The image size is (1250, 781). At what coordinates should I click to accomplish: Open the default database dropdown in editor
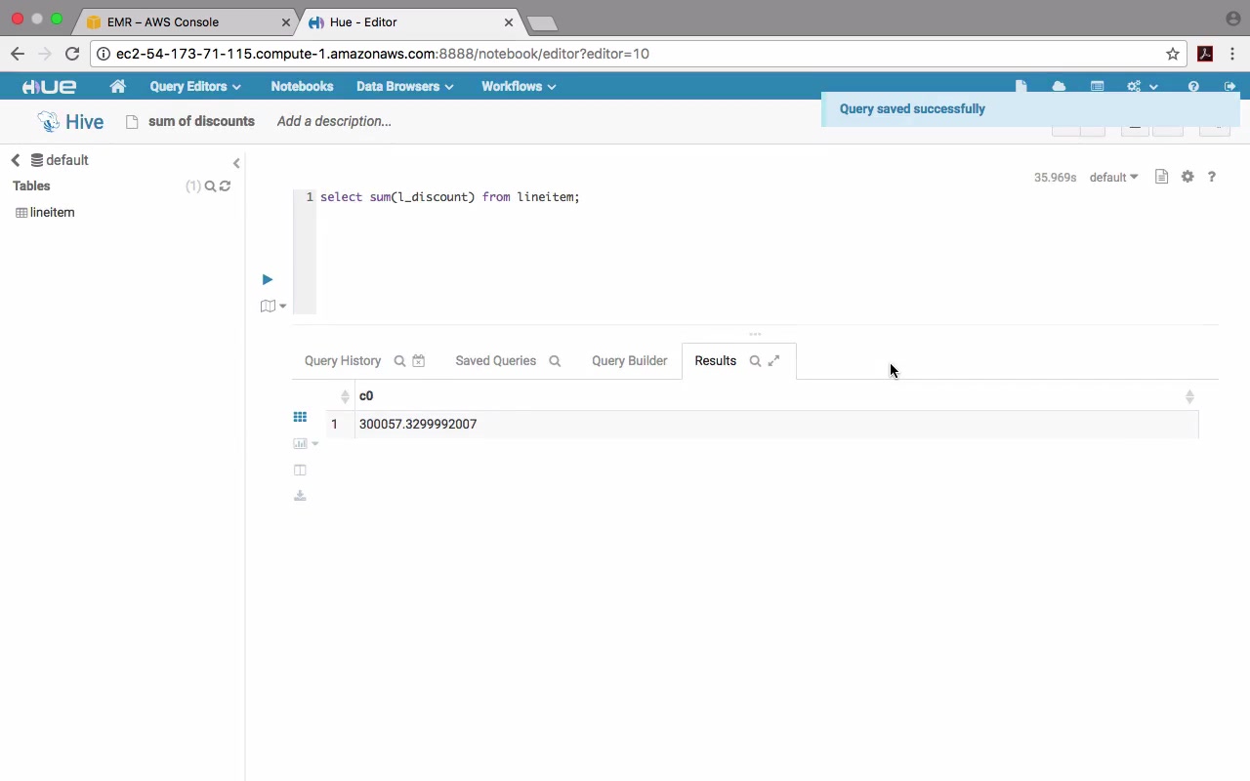click(x=1113, y=177)
